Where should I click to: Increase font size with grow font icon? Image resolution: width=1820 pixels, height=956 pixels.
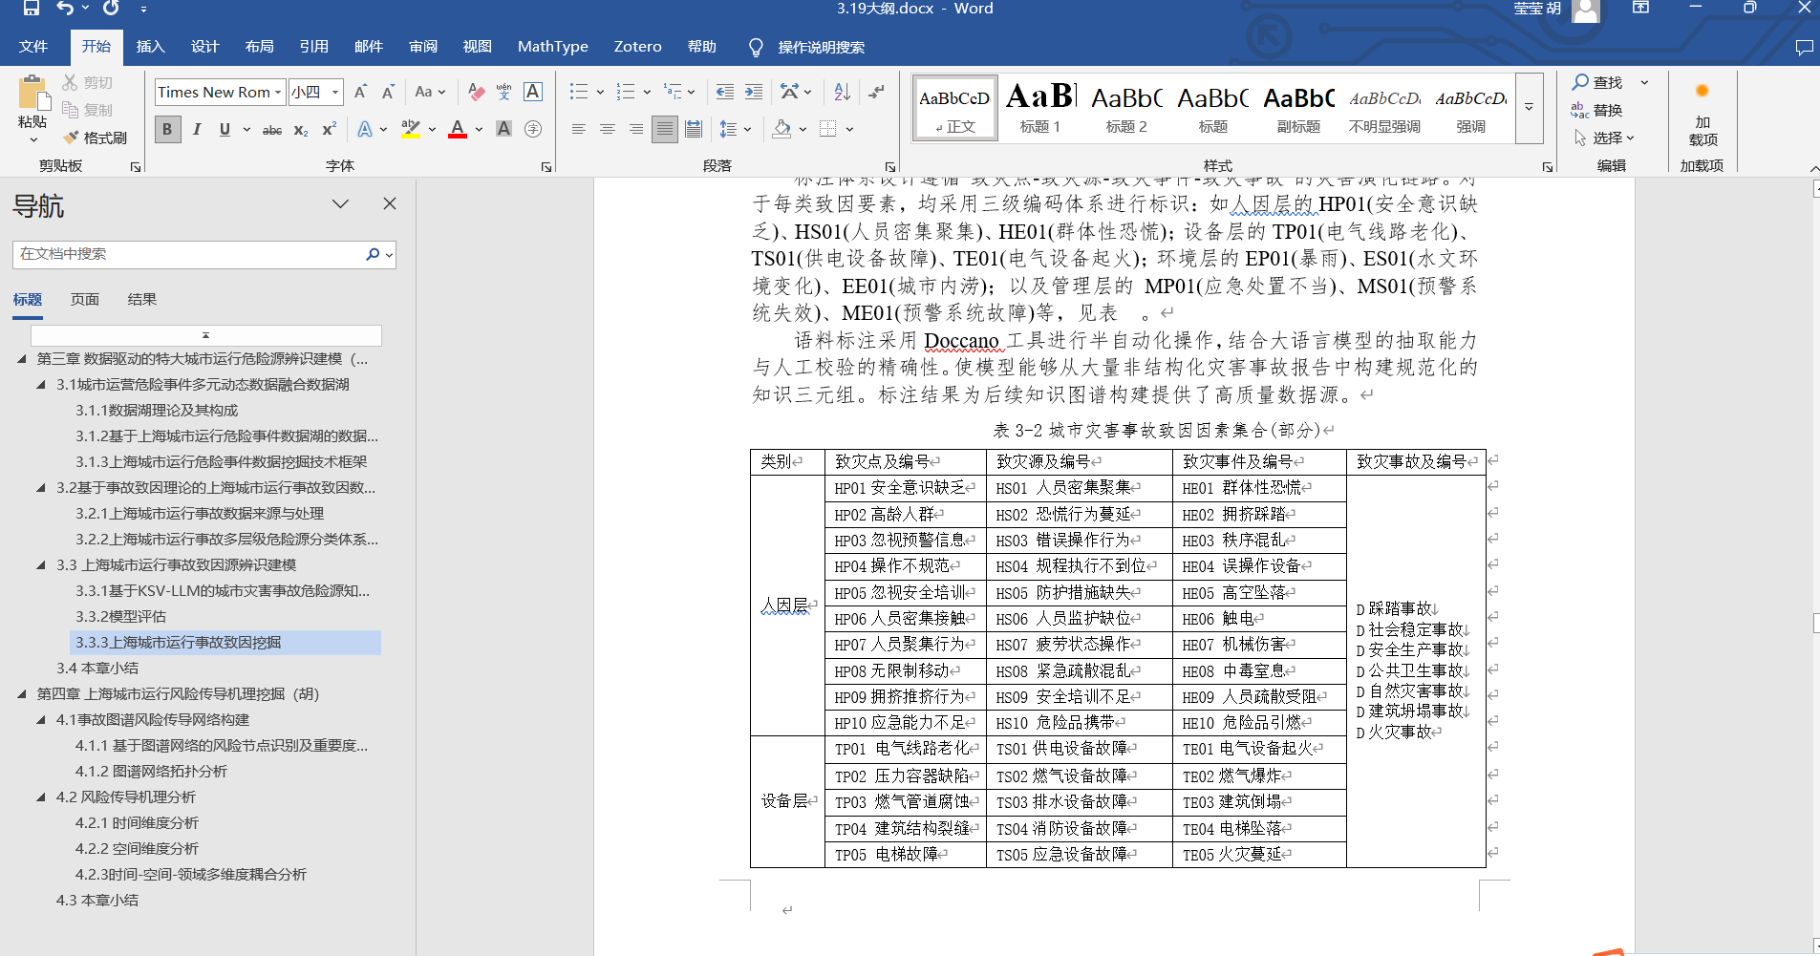(360, 92)
